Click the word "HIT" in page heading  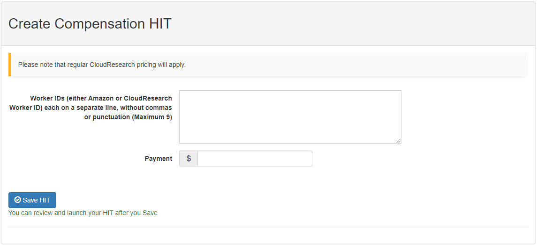pyautogui.click(x=161, y=24)
